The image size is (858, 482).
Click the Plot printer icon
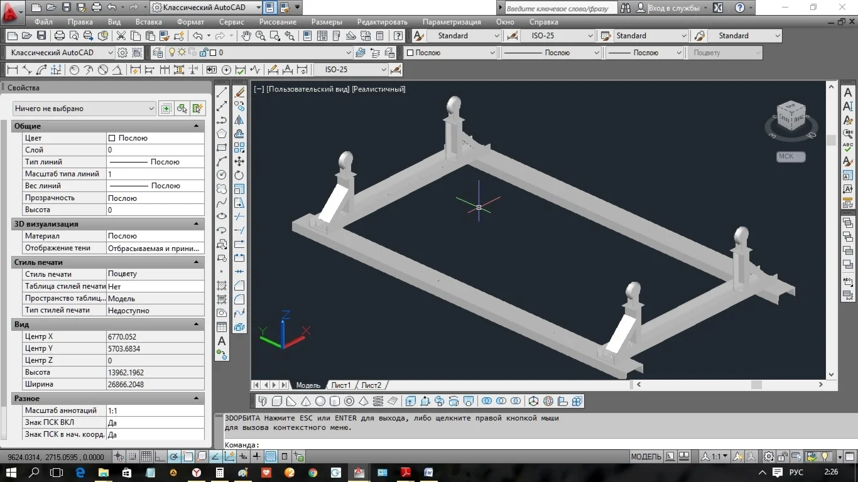click(60, 36)
